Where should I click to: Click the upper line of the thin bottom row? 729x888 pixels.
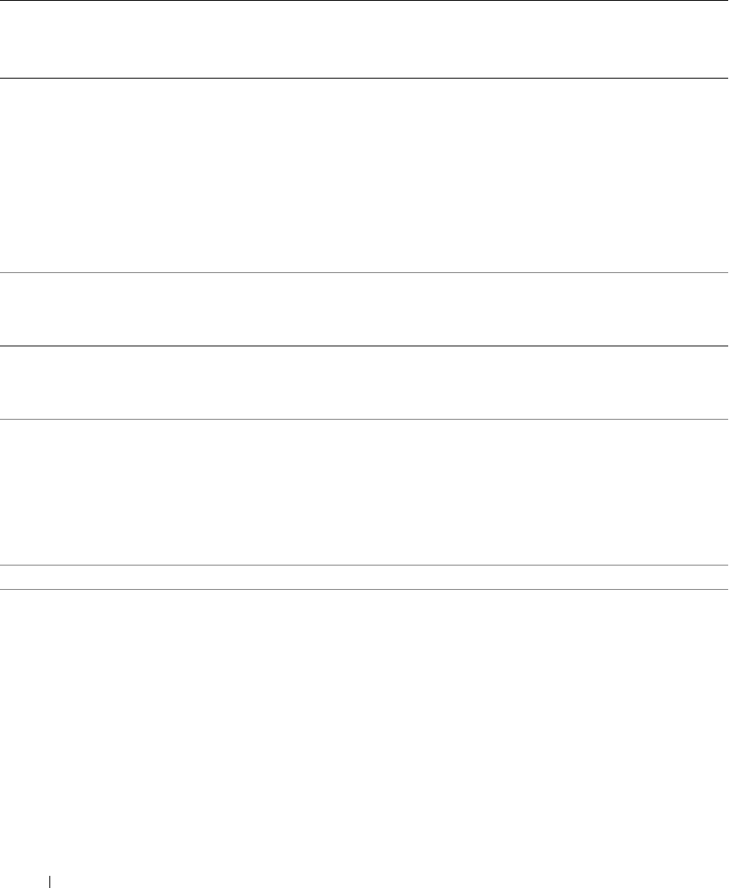tap(364, 565)
